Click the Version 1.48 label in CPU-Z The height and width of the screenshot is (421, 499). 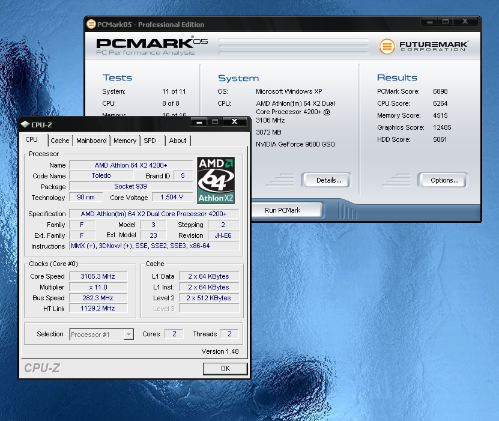pyautogui.click(x=220, y=351)
